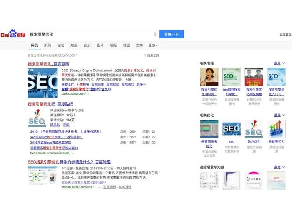Open the 图片 search tab
This screenshot has height=219, width=292.
pyautogui.click(x=100, y=45)
